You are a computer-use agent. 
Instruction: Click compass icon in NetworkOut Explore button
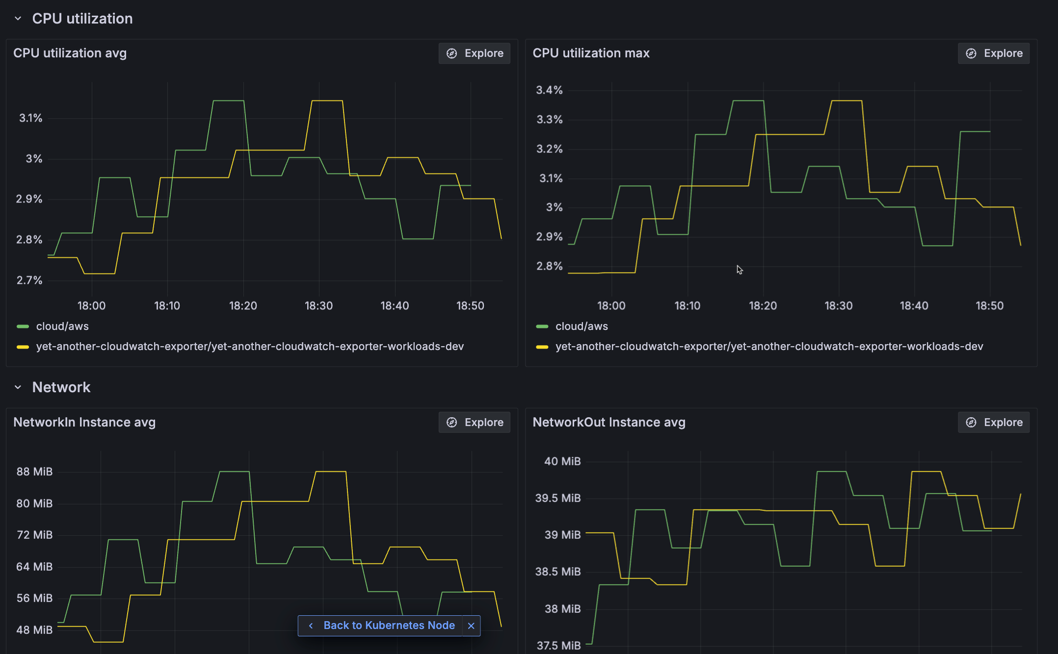point(971,423)
